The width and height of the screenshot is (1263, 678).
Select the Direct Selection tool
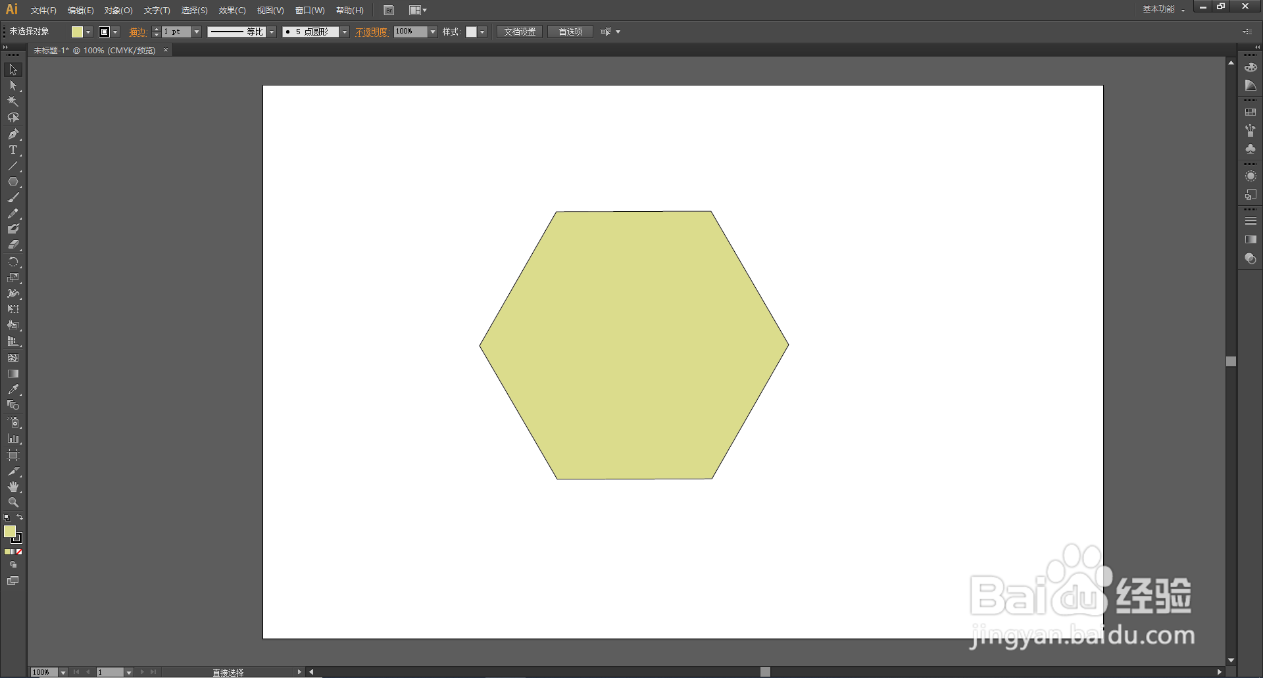[13, 85]
